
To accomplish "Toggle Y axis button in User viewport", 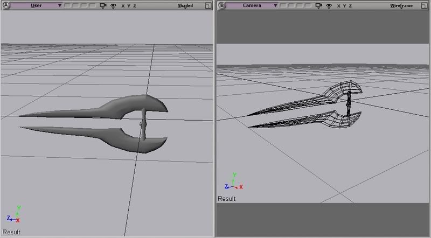I will click(x=129, y=6).
